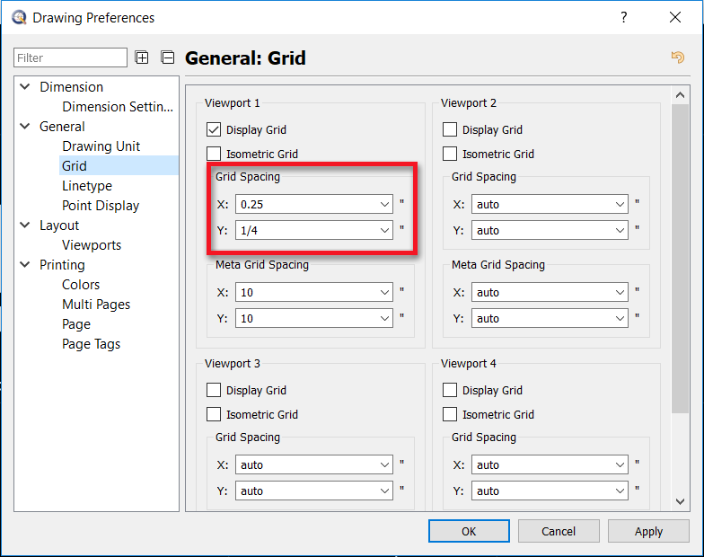Collapse the Printing tree section
The height and width of the screenshot is (557, 704).
tap(24, 265)
